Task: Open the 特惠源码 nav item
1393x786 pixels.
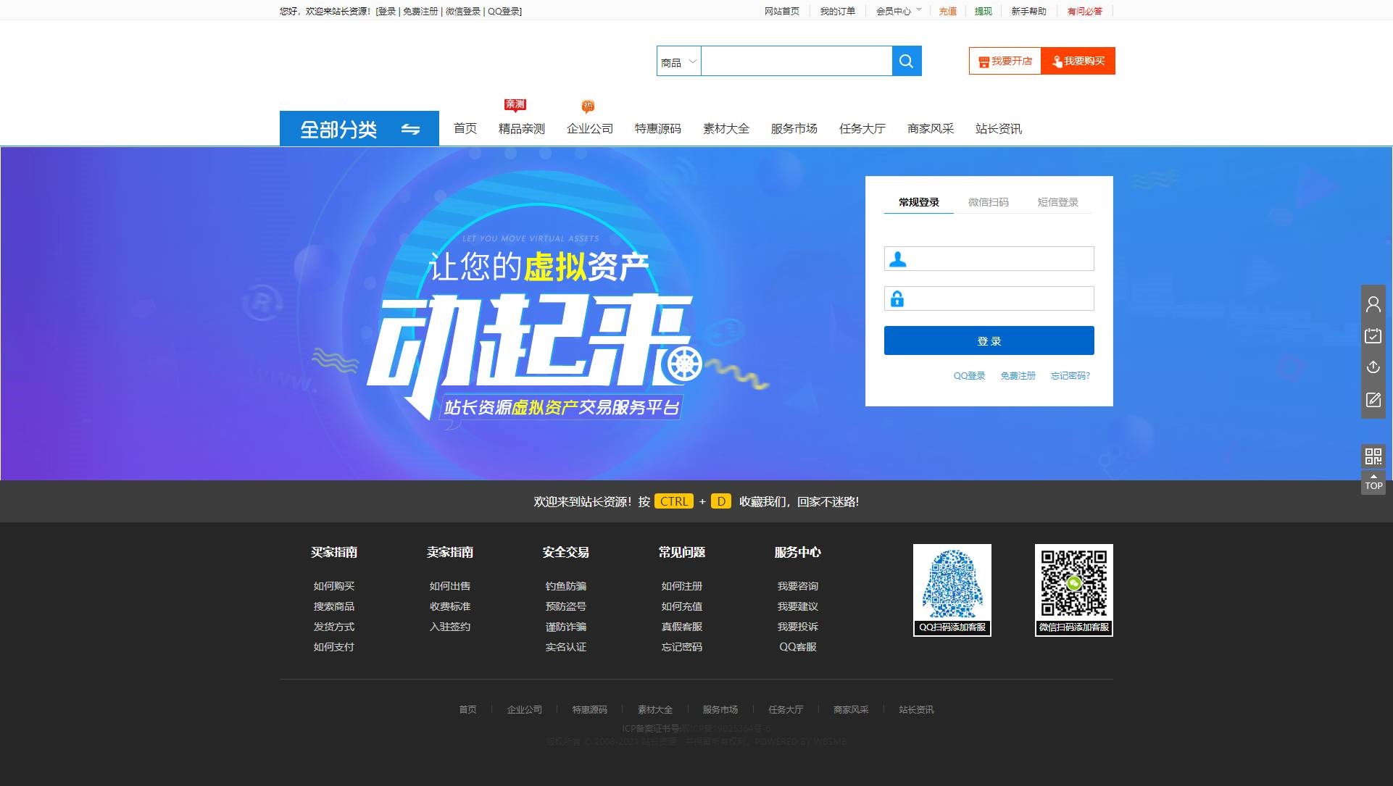Action: [x=657, y=128]
